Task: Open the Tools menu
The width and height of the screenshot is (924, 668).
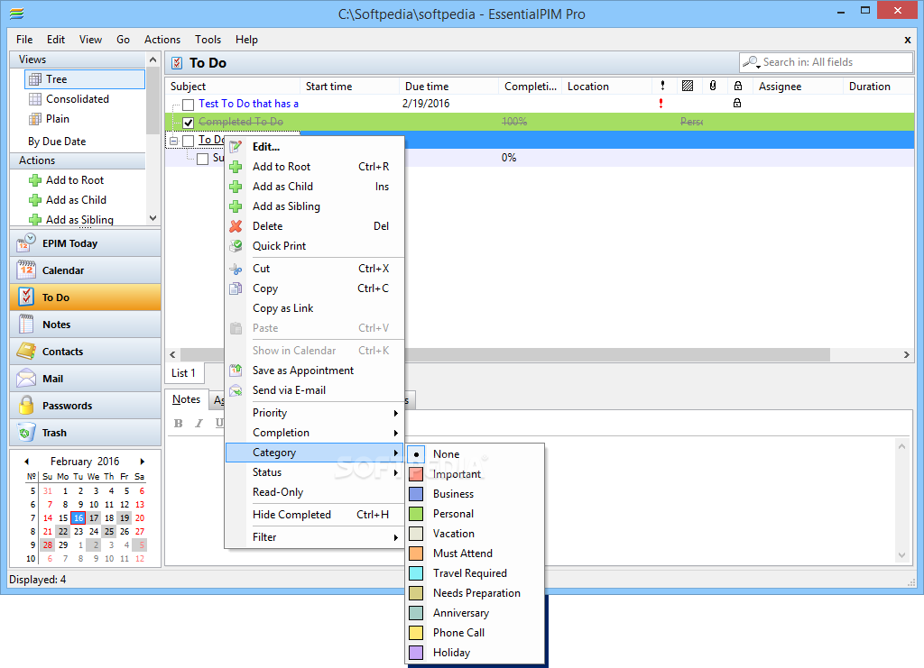Action: (x=208, y=40)
